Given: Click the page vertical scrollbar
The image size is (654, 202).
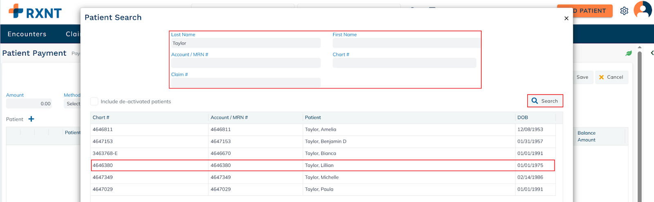Looking at the screenshot, I should [640, 123].
